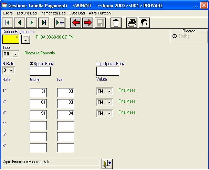Select the Codice radio button under Ricerca
The image size is (209, 170).
click(175, 36)
